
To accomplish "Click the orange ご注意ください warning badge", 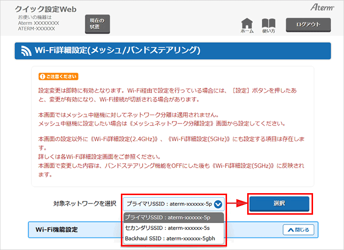I will click(x=58, y=76).
